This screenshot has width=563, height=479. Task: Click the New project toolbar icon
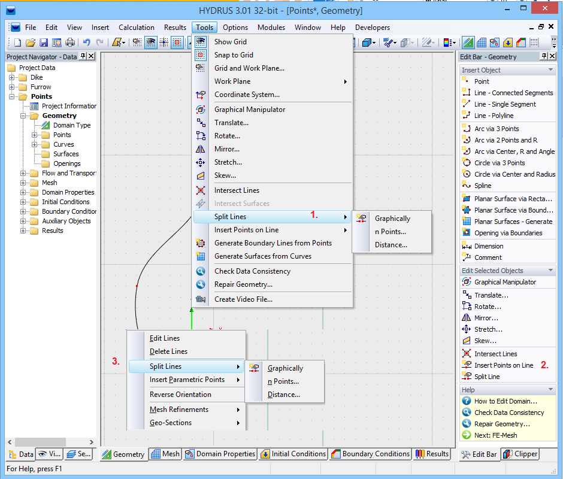[17, 43]
